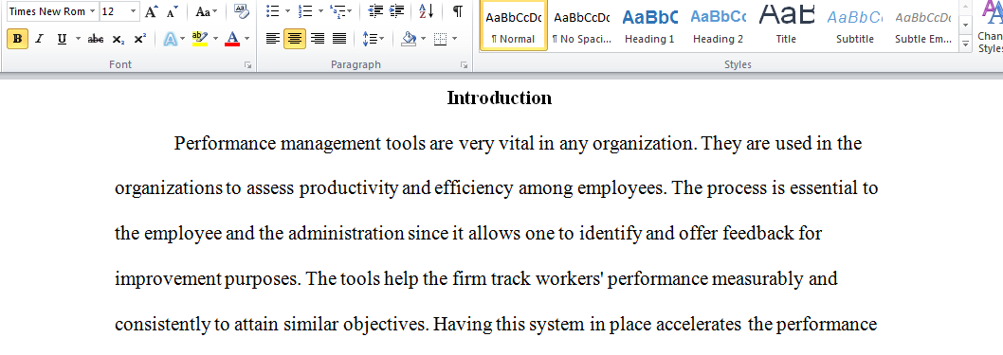The image size is (1003, 355).
Task: Click the Shrink Font icon
Action: pyautogui.click(x=172, y=11)
